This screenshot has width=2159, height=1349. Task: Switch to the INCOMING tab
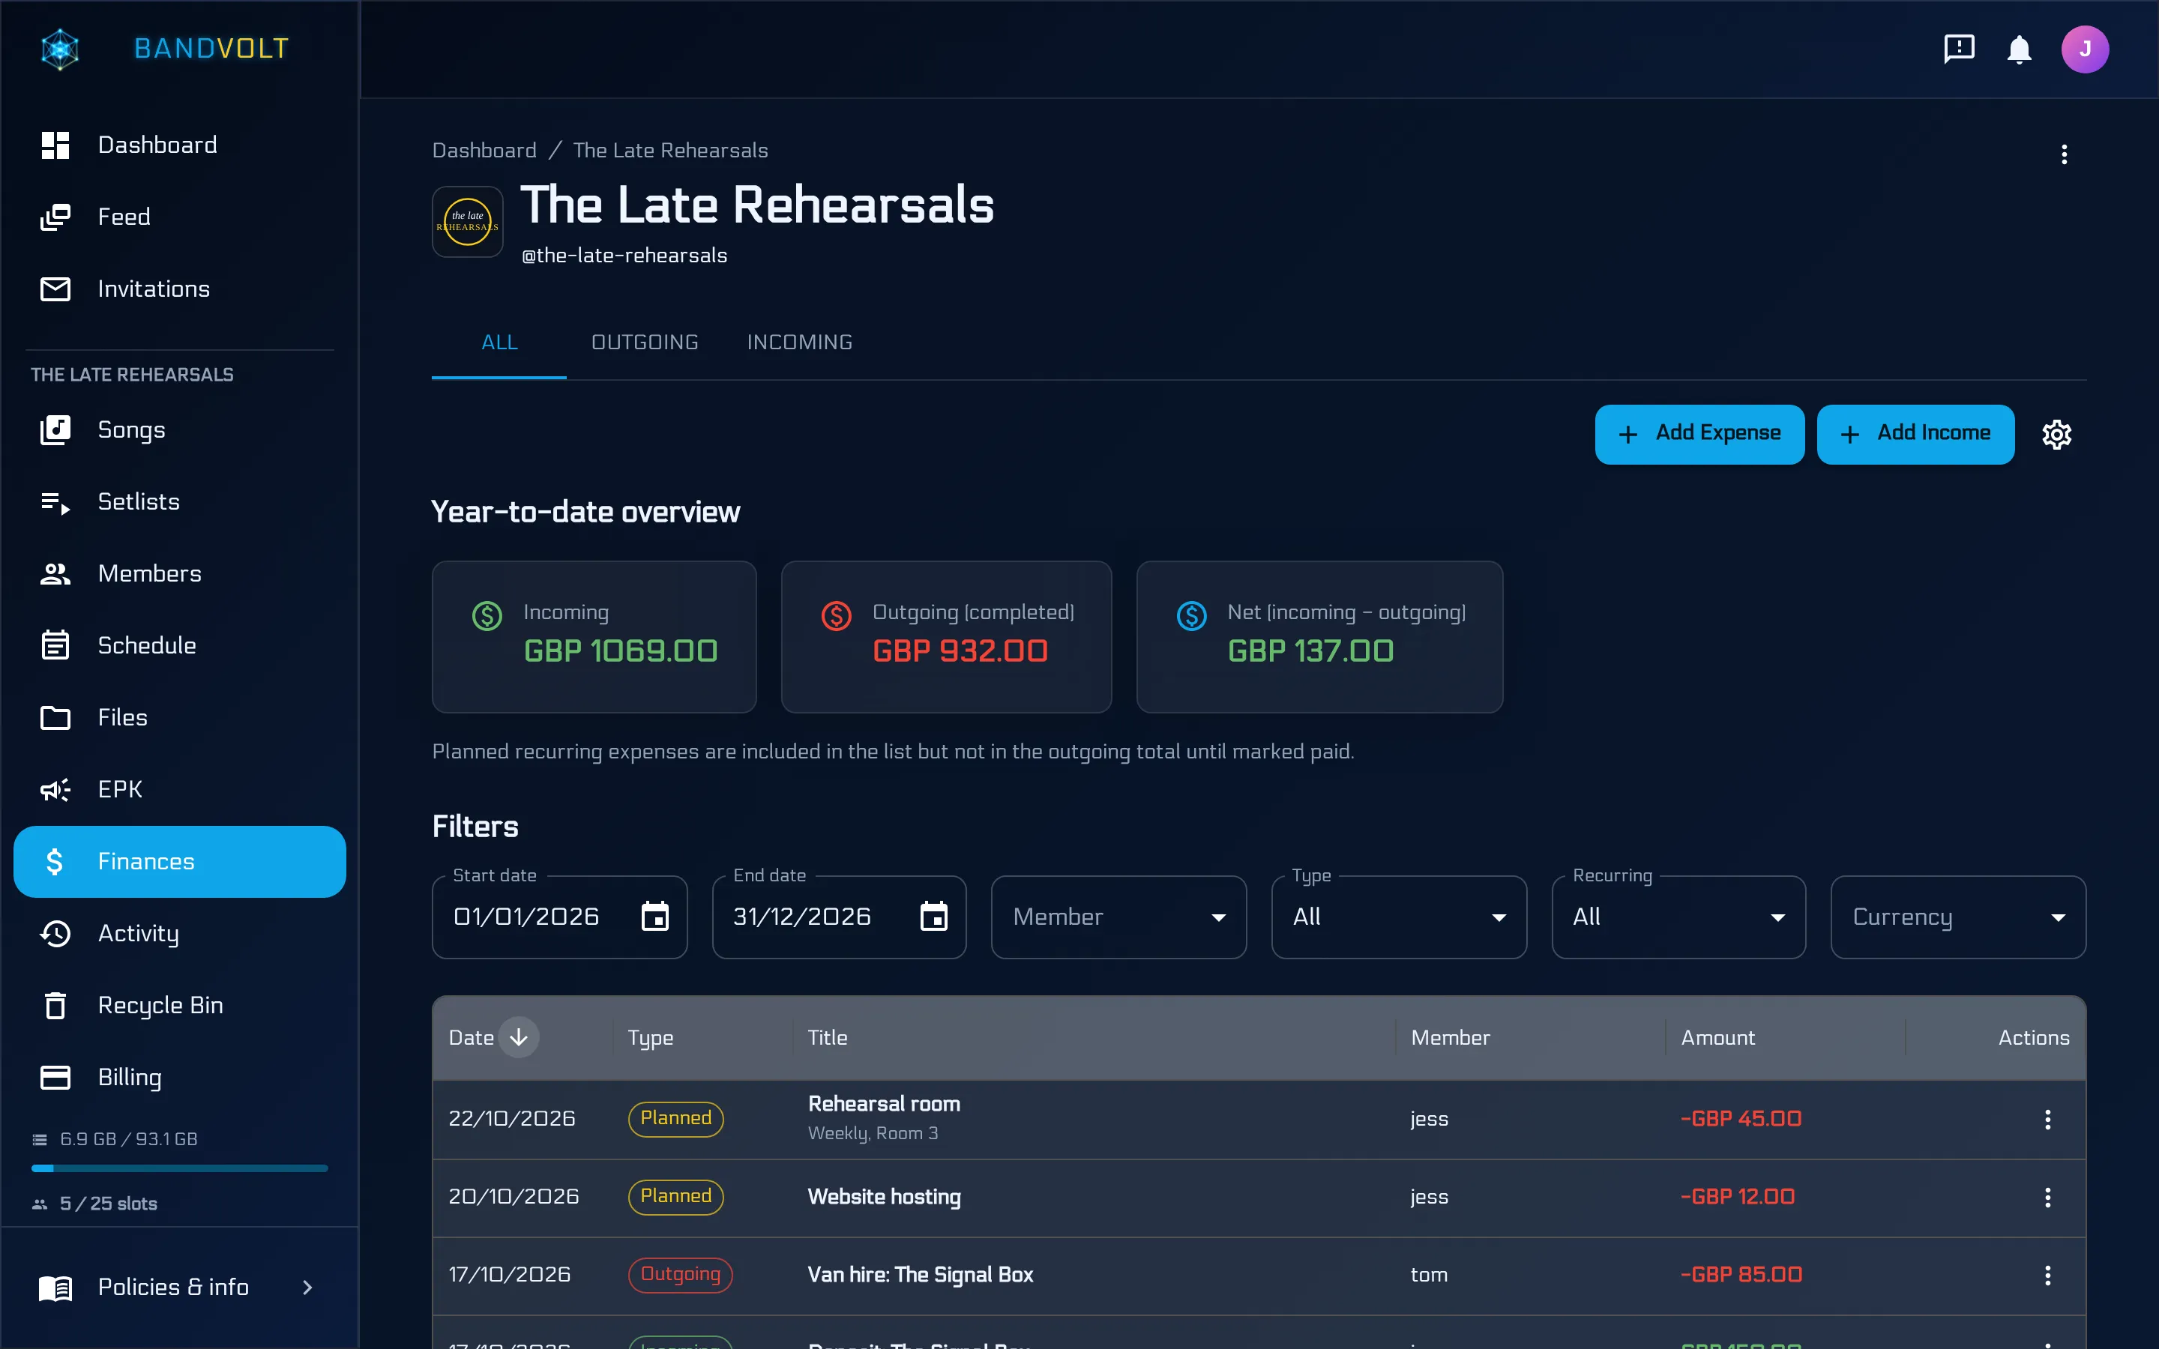point(799,342)
